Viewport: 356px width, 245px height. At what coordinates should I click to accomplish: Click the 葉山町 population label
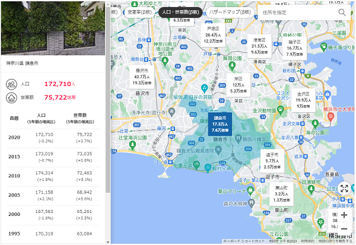pyautogui.click(x=281, y=194)
